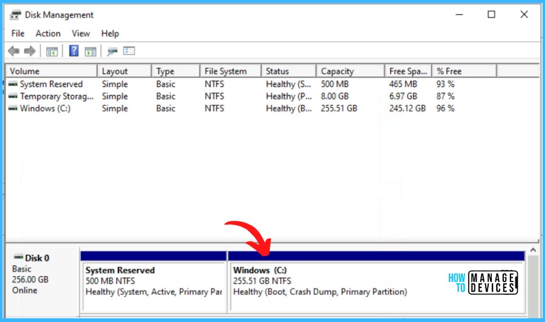Select the System Reserved partition block

coord(153,281)
